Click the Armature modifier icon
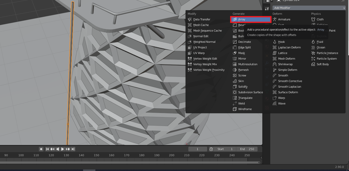The image size is (349, 171). pos(275,19)
